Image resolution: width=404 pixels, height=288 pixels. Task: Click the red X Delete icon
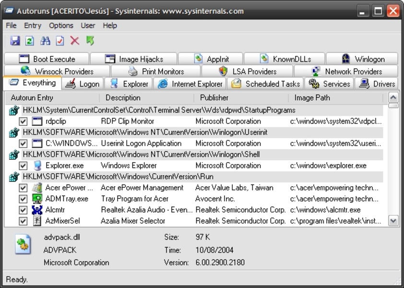coord(75,41)
